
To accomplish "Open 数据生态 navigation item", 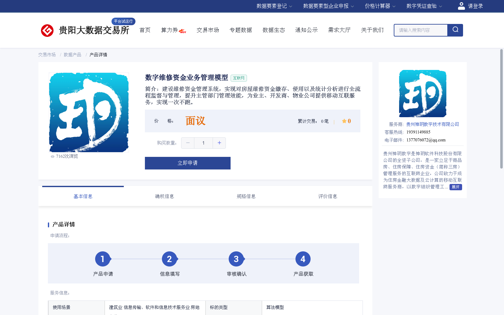I will pos(274,30).
